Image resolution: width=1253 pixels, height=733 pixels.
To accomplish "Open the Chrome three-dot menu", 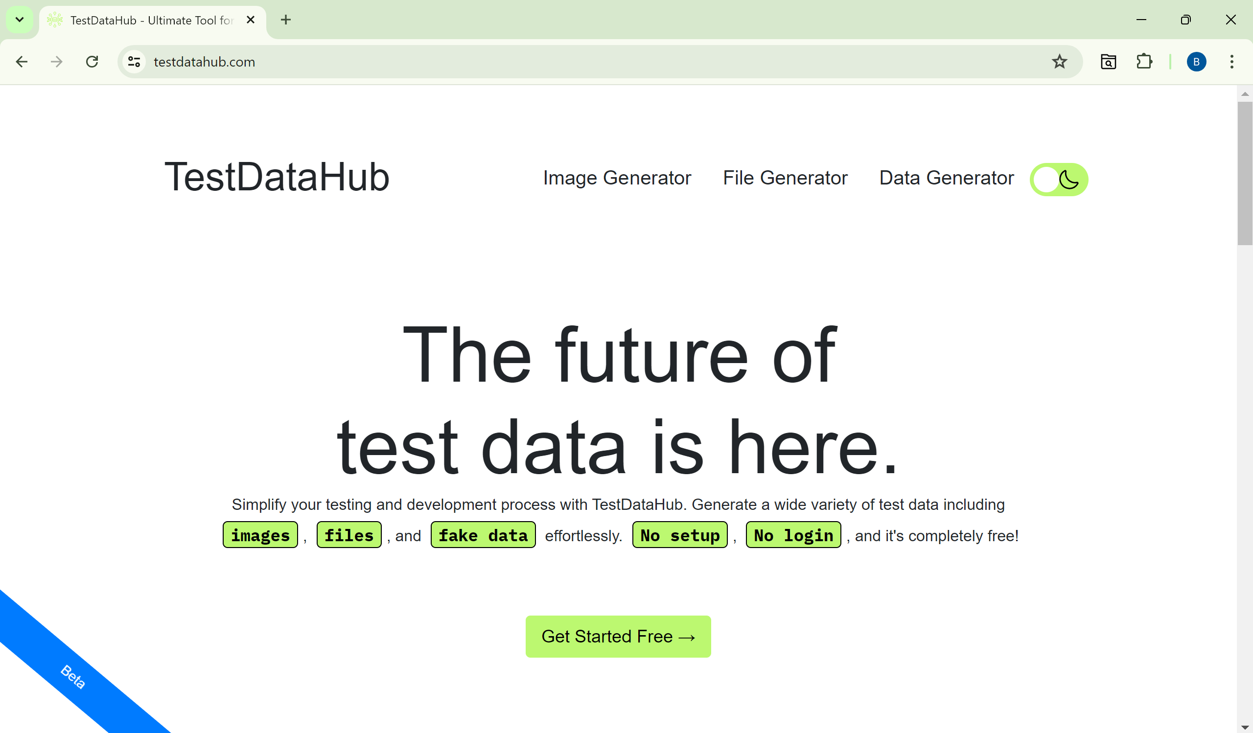I will coord(1231,62).
